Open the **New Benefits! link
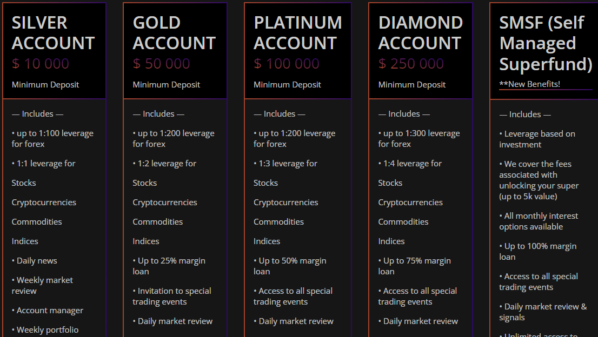Screen dimensions: 598x337 (530, 84)
